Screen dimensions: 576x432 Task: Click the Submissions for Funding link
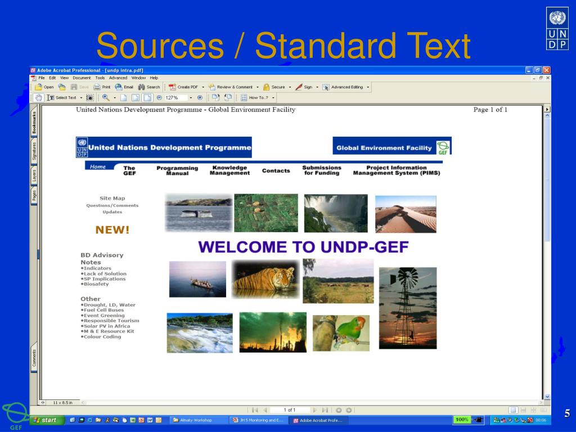pos(321,170)
